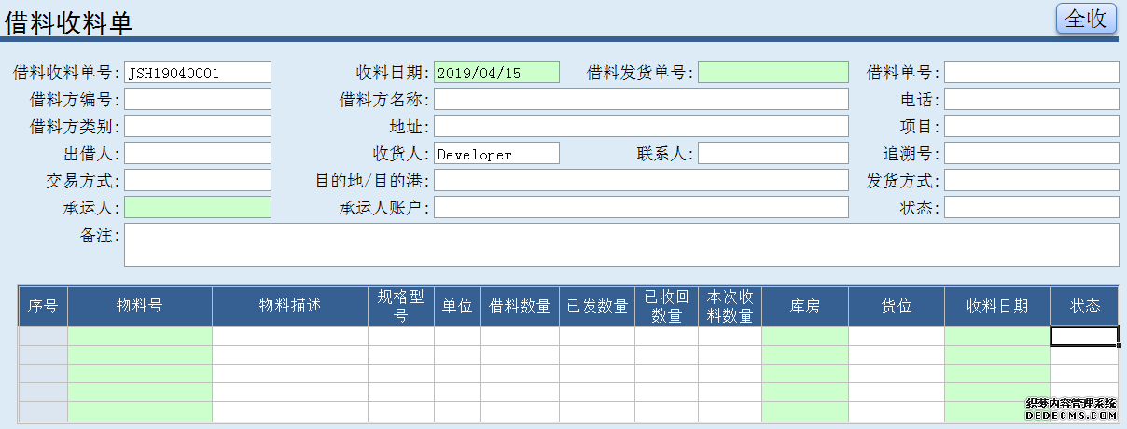Screen dimensions: 1127x429
Task: Select first row 物料号 cell
Action: click(x=140, y=337)
